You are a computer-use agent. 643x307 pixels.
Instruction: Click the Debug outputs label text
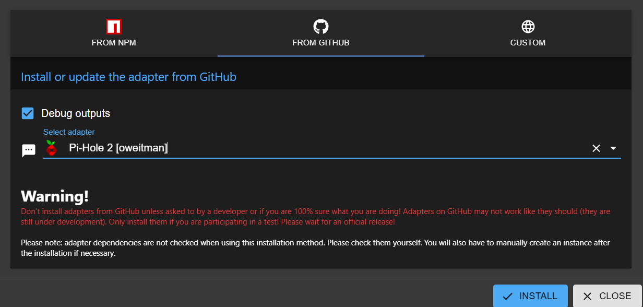[x=76, y=113]
